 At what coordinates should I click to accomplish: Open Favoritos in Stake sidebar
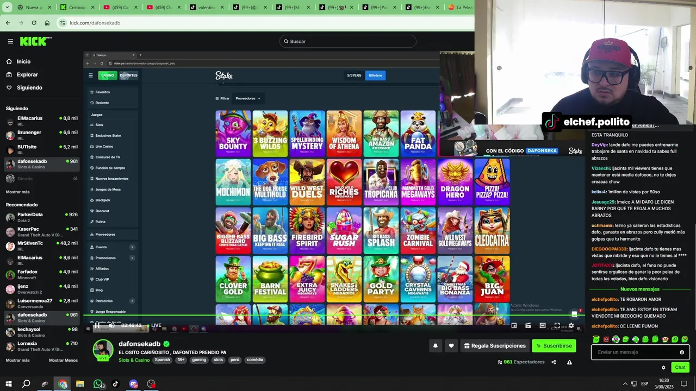point(102,92)
